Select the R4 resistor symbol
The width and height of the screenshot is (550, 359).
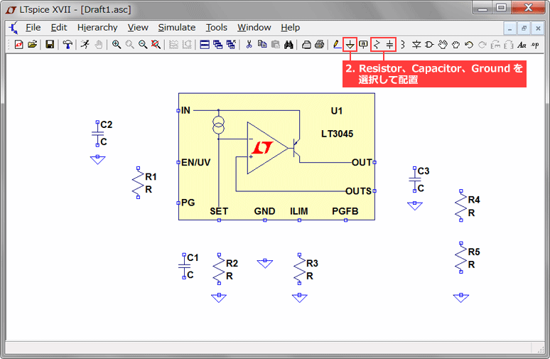461,205
